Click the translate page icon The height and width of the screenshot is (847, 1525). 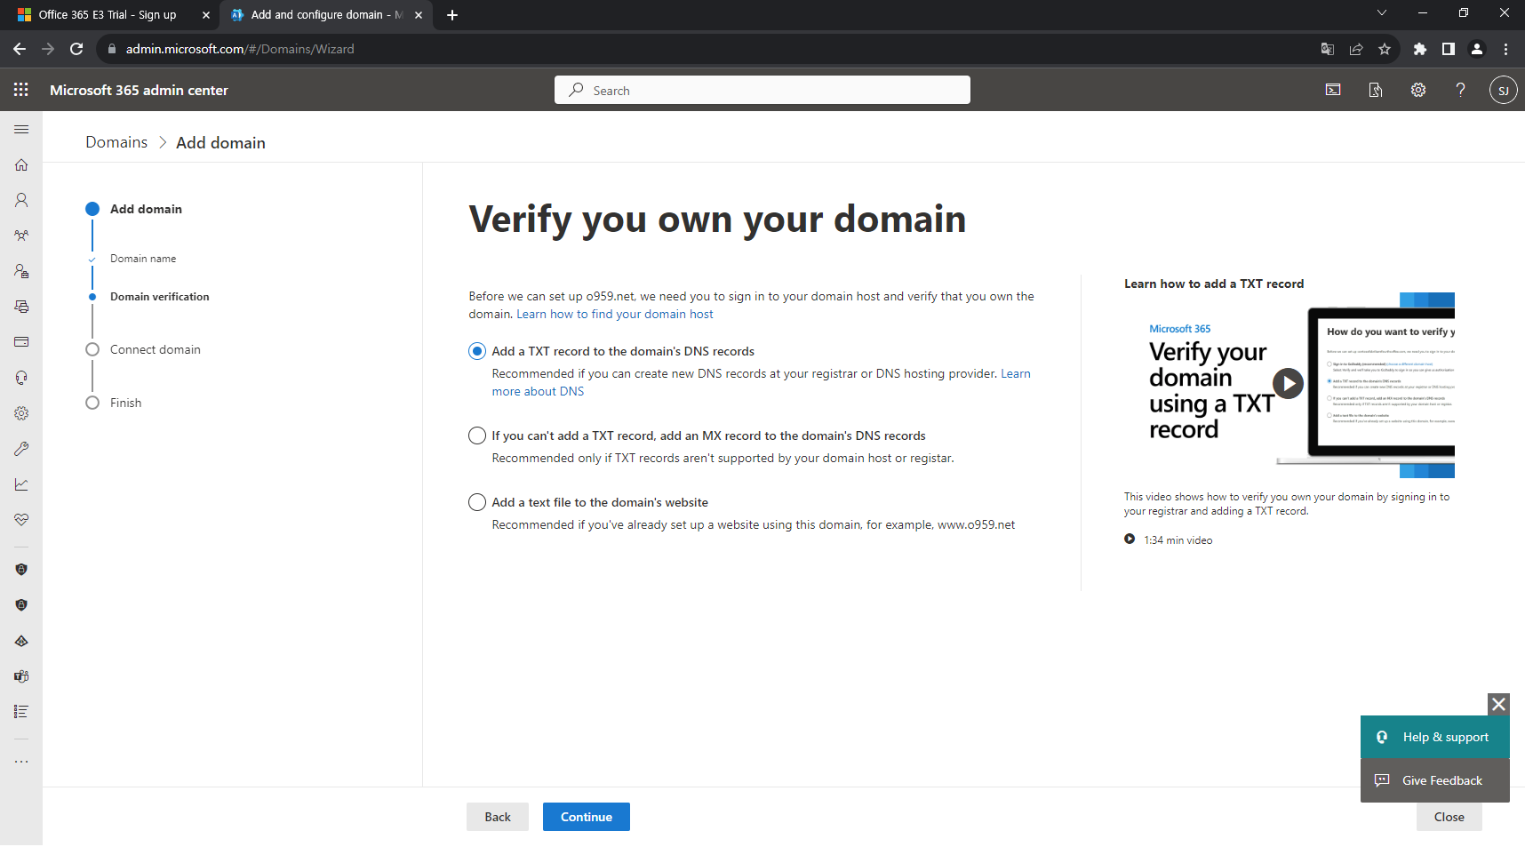pos(1328,49)
